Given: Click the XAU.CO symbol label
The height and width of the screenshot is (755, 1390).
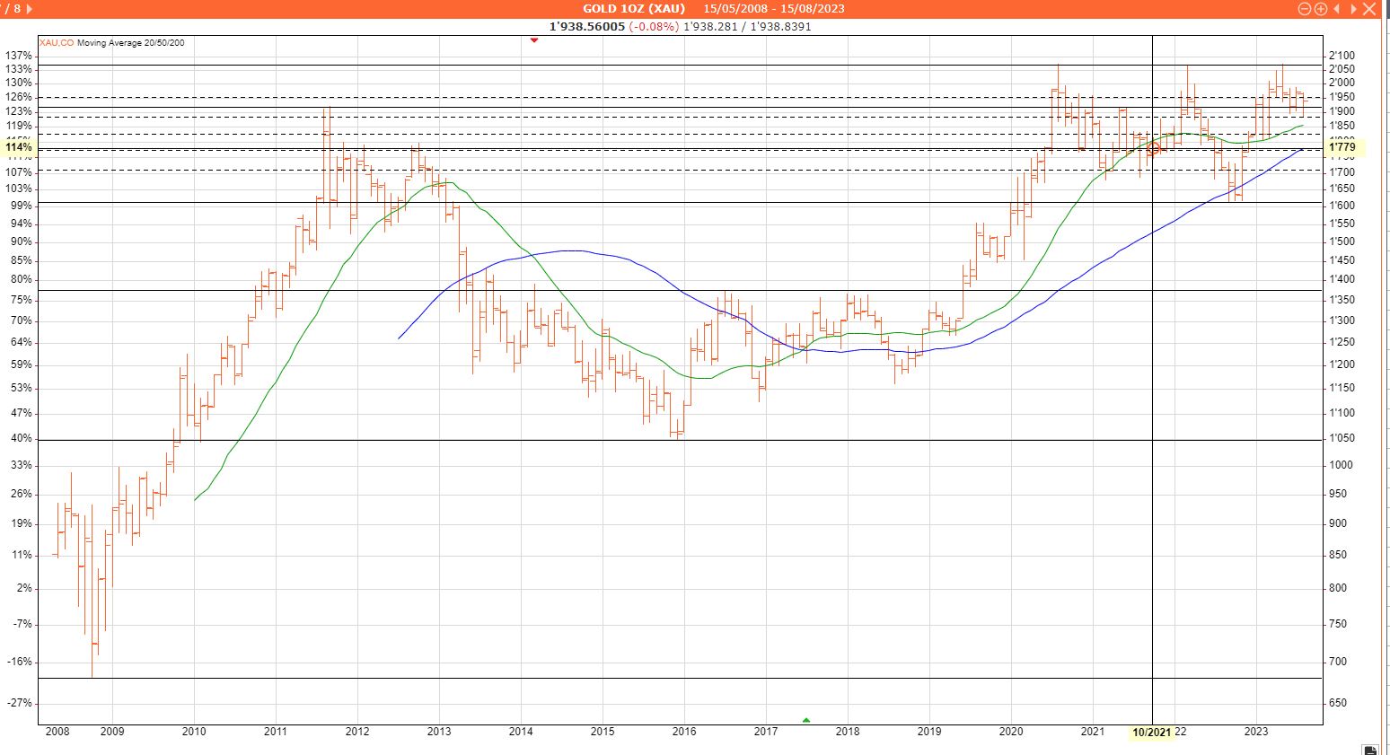Looking at the screenshot, I should coord(57,43).
